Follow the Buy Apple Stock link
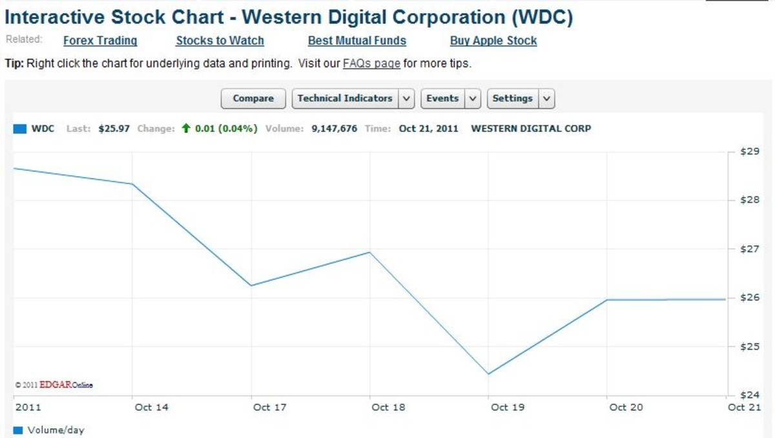775x438 pixels. pos(493,41)
